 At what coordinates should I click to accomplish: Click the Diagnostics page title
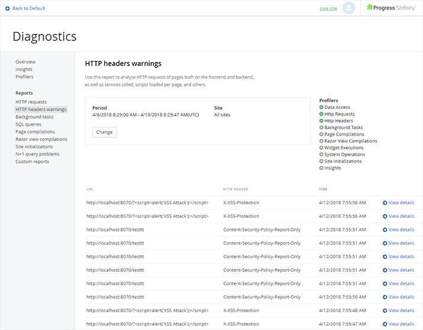[x=44, y=36]
